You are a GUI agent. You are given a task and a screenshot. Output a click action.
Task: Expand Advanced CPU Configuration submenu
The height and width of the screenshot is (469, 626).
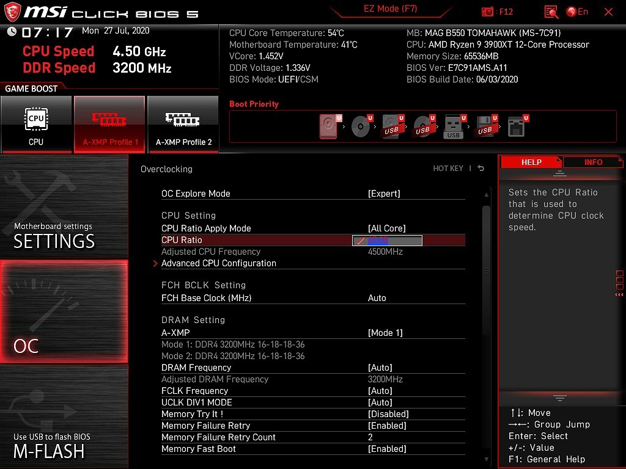click(x=218, y=263)
